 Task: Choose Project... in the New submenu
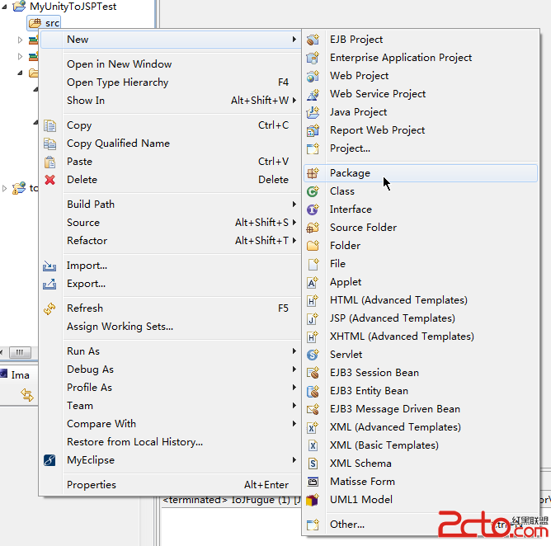click(421, 148)
